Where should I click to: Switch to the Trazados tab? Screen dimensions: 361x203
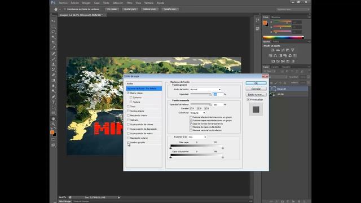[x=286, y=67]
